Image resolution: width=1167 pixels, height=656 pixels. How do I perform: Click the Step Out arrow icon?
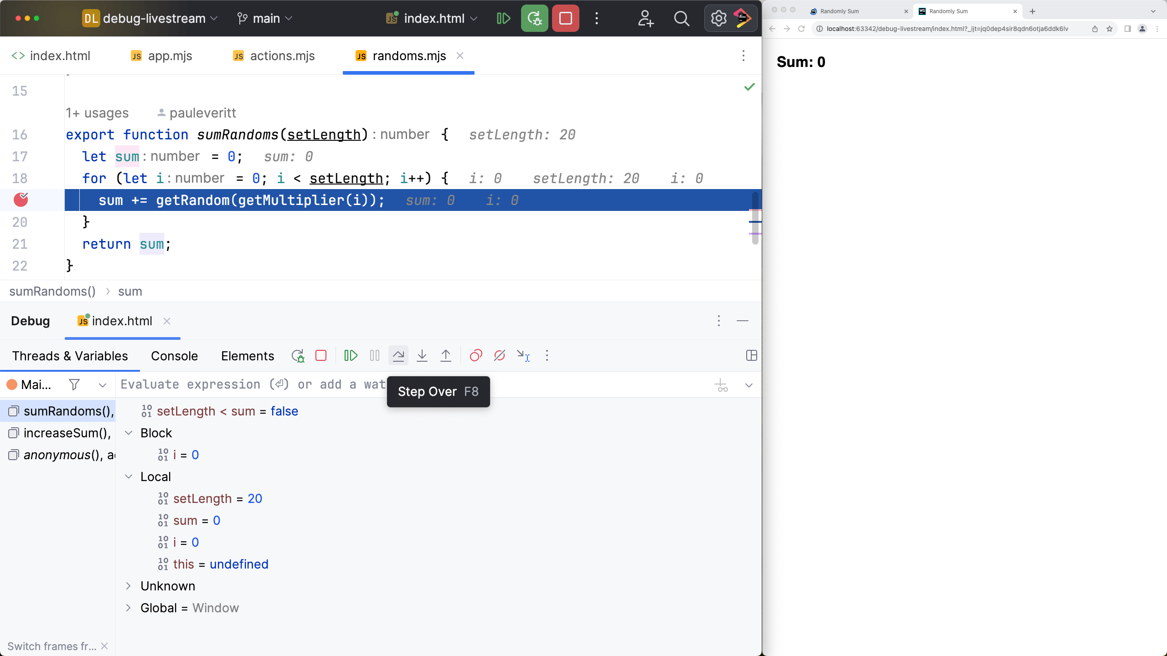[446, 355]
